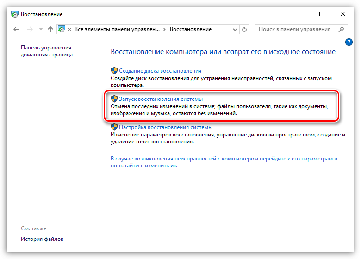Screen dimensions: 361x259
Task: Open Настройка восстановления системы
Action: (166, 127)
